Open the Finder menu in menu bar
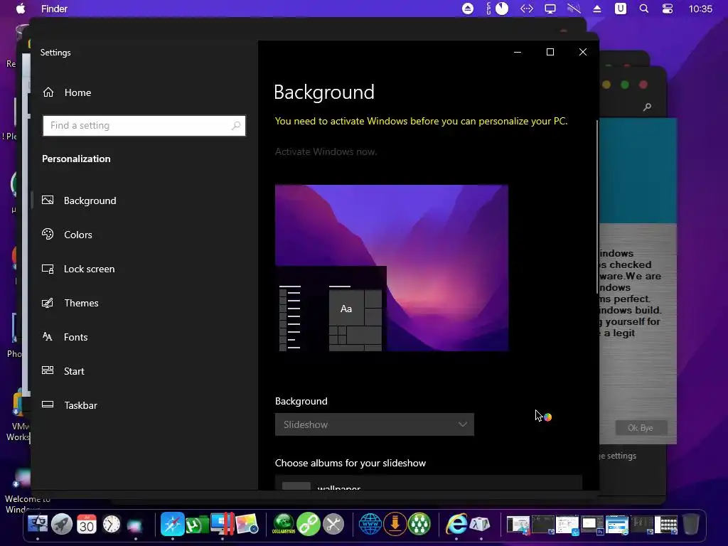 click(x=54, y=9)
